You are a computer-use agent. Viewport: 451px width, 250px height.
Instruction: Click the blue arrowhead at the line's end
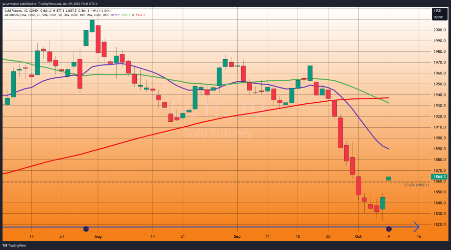click(x=417, y=227)
